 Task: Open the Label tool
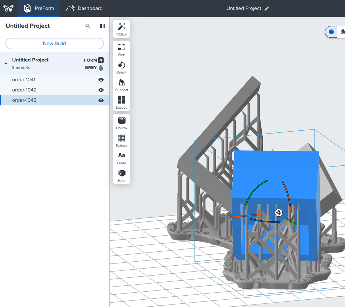(x=121, y=158)
